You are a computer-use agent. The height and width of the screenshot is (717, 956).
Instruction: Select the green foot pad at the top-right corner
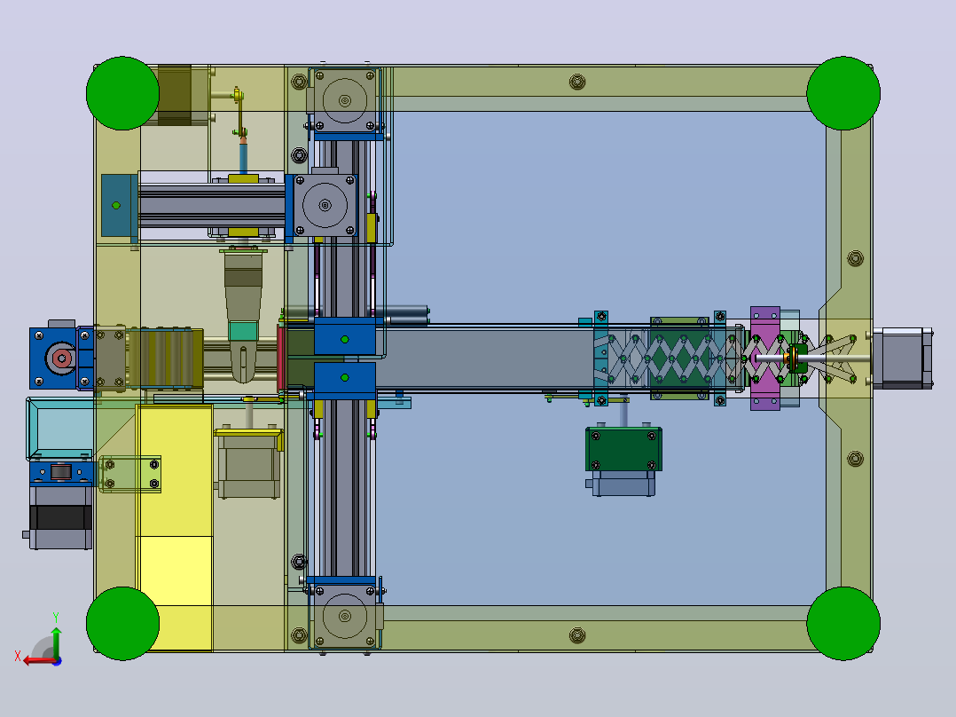[843, 93]
